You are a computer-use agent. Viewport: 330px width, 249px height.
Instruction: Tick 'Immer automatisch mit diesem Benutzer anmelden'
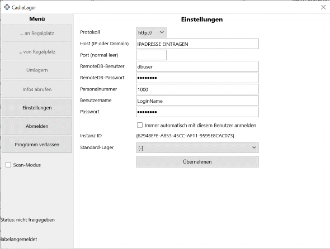[140, 125]
